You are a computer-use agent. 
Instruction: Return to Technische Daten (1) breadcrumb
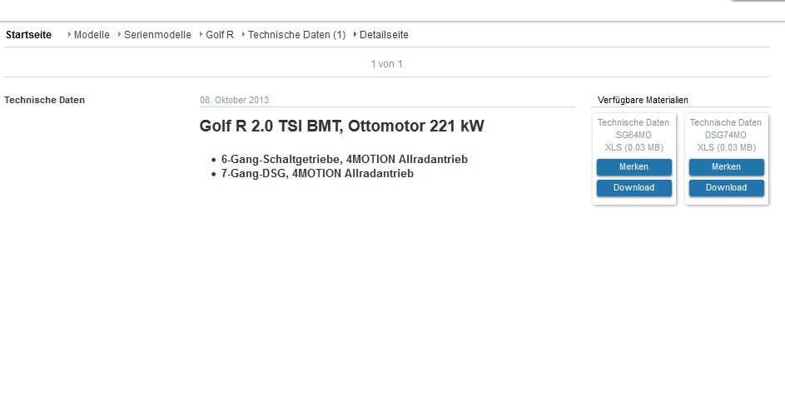(x=296, y=35)
